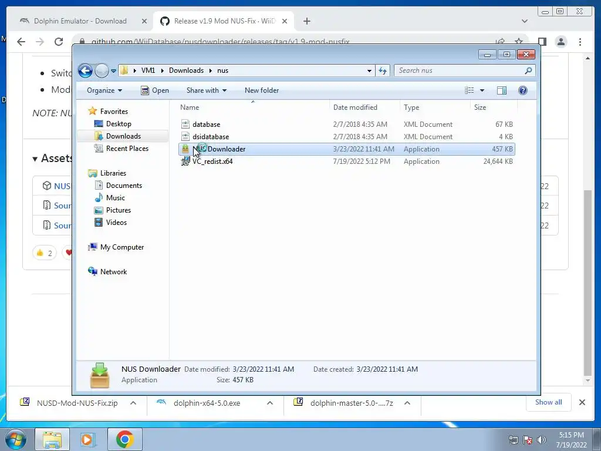Select Downloads in the address breadcrumb

186,70
